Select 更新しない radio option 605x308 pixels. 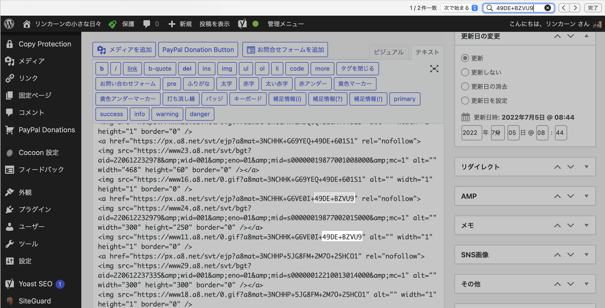465,73
